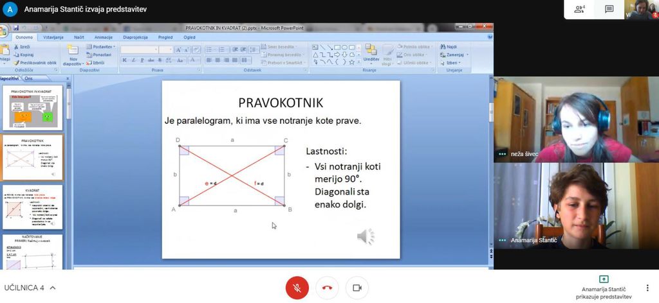Click the Anamarija Stantič presenting indicator
This screenshot has width=659, height=303.
(x=603, y=288)
